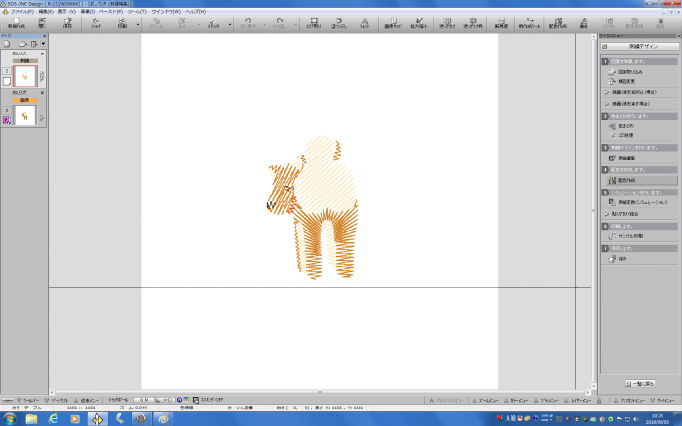682x426 pixels.
Task: Click the 刺繍デザイン button in the right panel
Action: pyautogui.click(x=640, y=49)
